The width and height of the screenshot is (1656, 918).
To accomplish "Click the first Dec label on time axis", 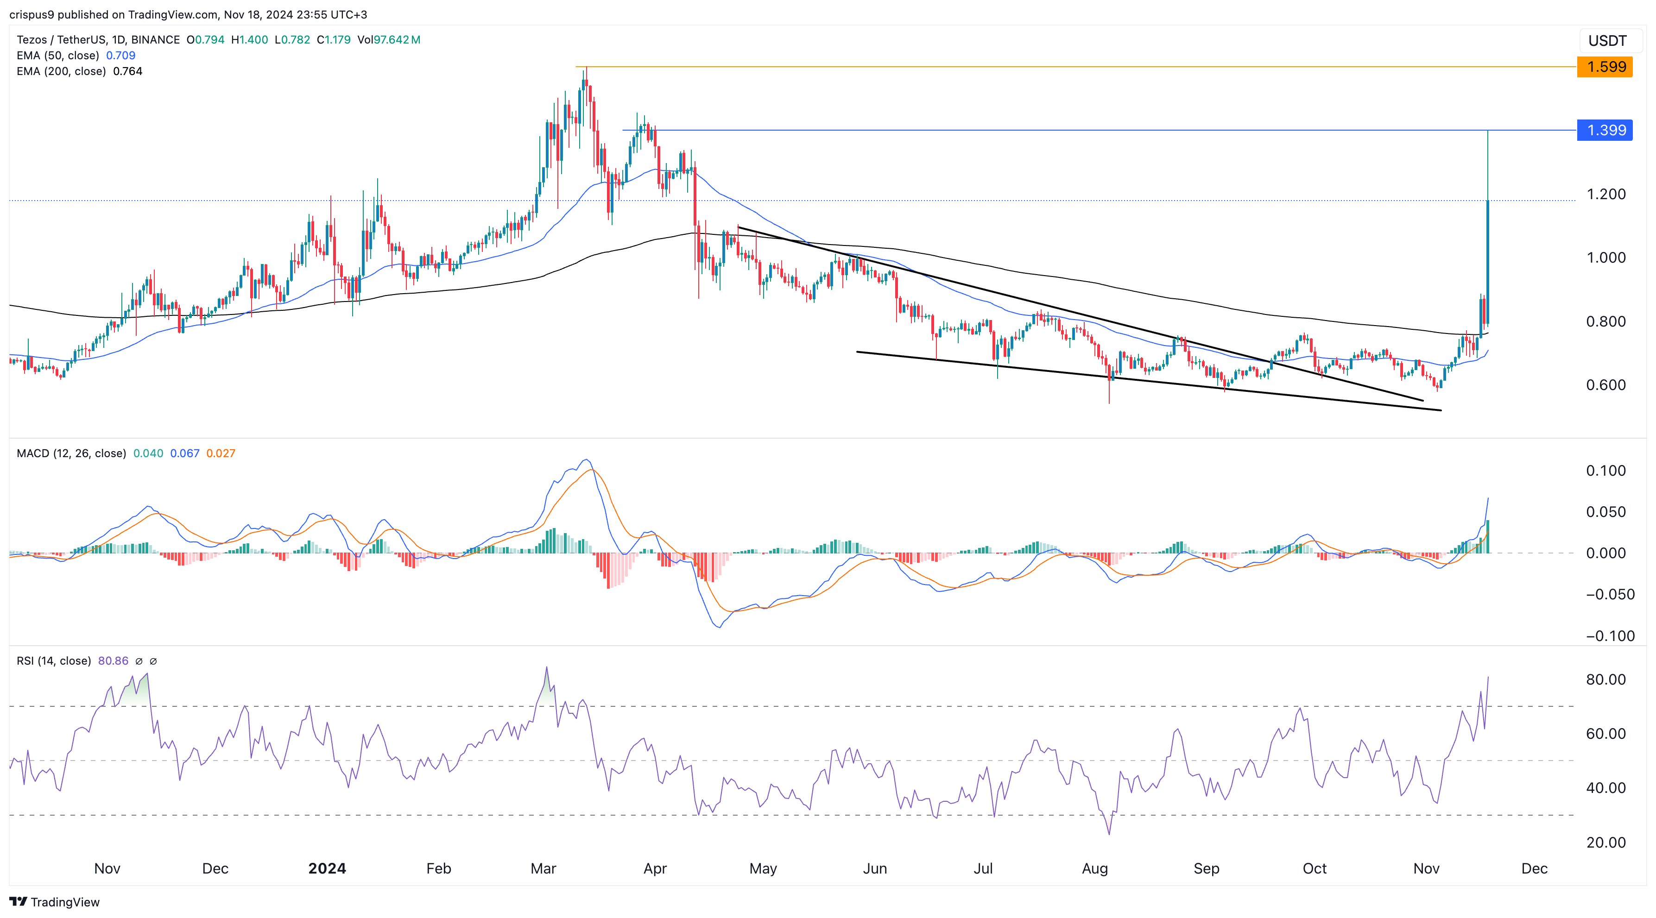I will 215,868.
